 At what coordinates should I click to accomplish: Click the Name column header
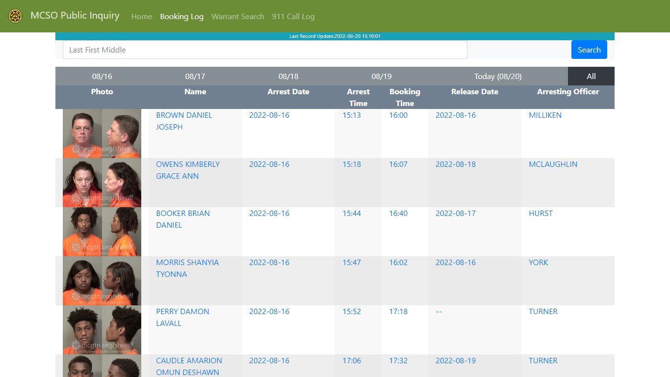pyautogui.click(x=195, y=91)
